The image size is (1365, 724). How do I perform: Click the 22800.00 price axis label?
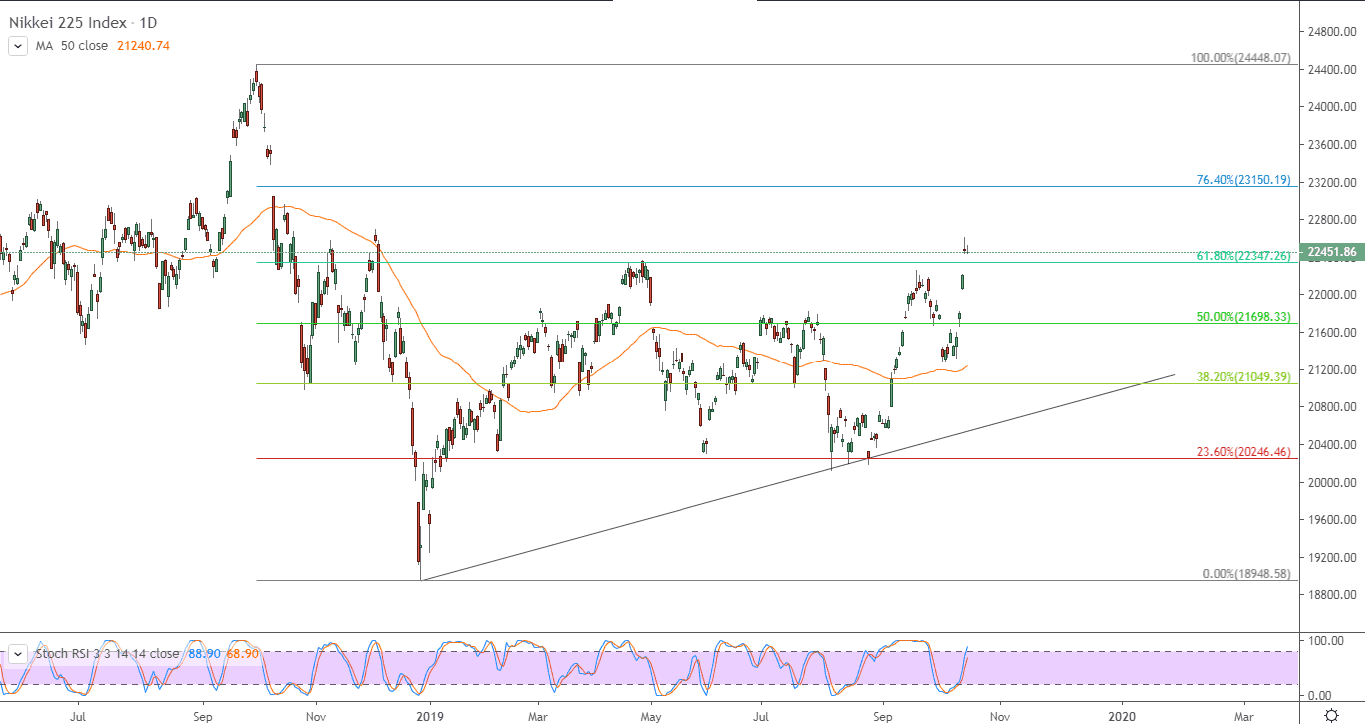pos(1331,220)
